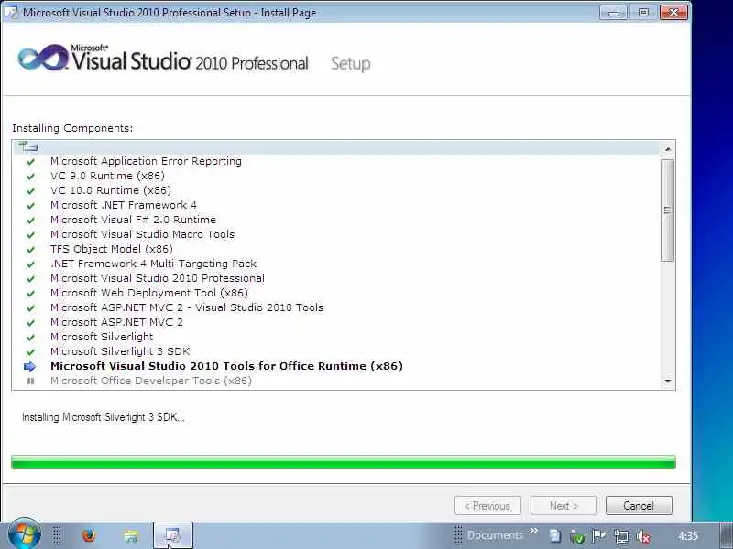Click the green check tray icon

577,537
